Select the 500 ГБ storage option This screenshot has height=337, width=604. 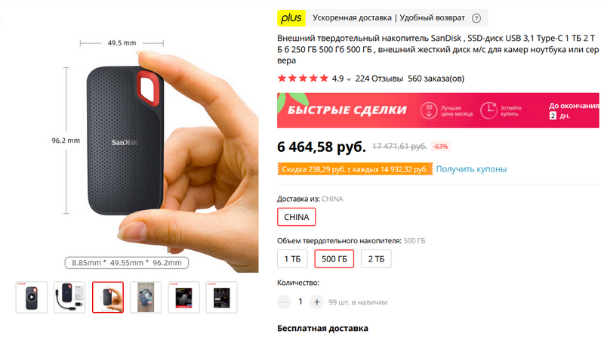[x=334, y=258]
